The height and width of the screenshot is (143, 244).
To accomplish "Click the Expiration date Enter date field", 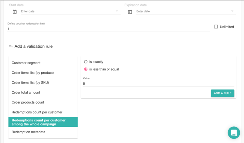I will point(186,11).
